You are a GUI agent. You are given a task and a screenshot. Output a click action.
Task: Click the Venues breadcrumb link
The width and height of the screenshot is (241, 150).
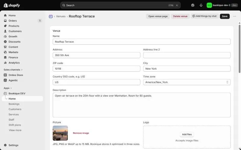(61, 16)
